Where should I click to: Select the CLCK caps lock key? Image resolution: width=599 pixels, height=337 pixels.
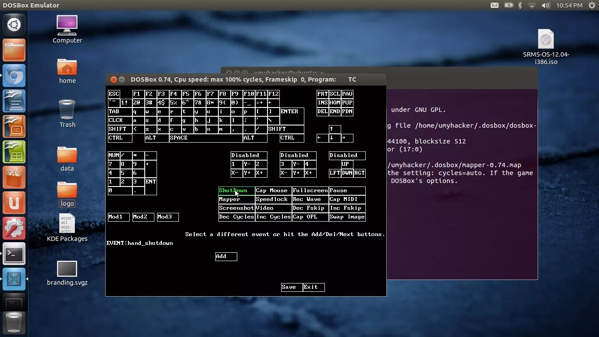pos(120,120)
